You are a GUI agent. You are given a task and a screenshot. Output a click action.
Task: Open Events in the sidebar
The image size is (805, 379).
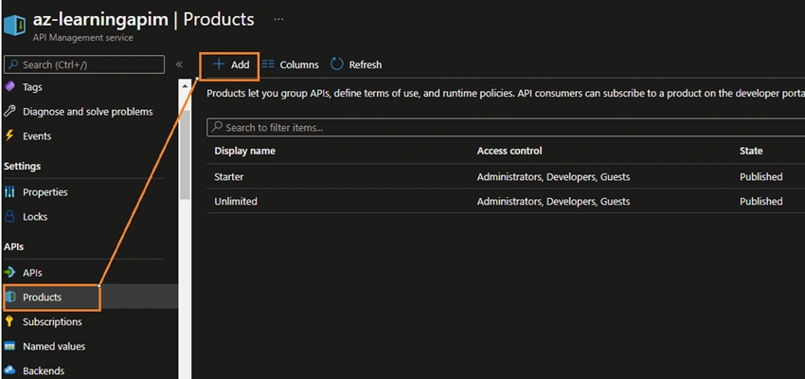(x=37, y=136)
